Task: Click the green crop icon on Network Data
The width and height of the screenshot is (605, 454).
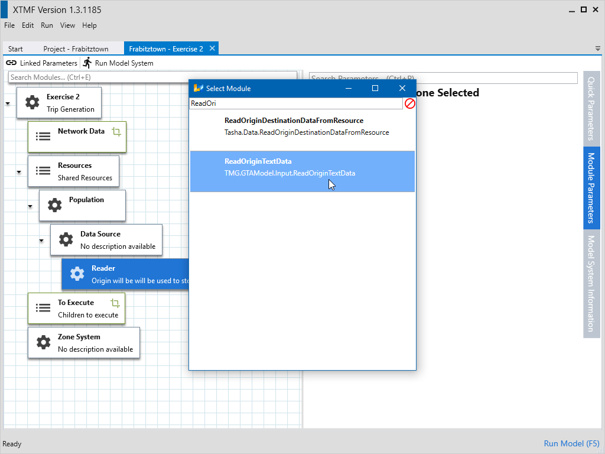Action: [x=116, y=132]
